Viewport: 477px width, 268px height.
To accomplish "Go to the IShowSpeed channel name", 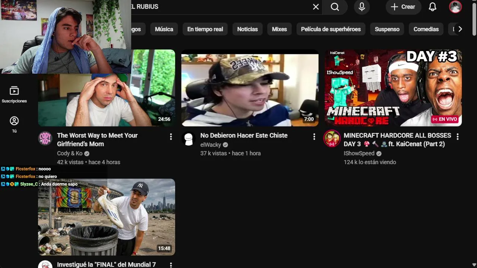I will coord(359,153).
